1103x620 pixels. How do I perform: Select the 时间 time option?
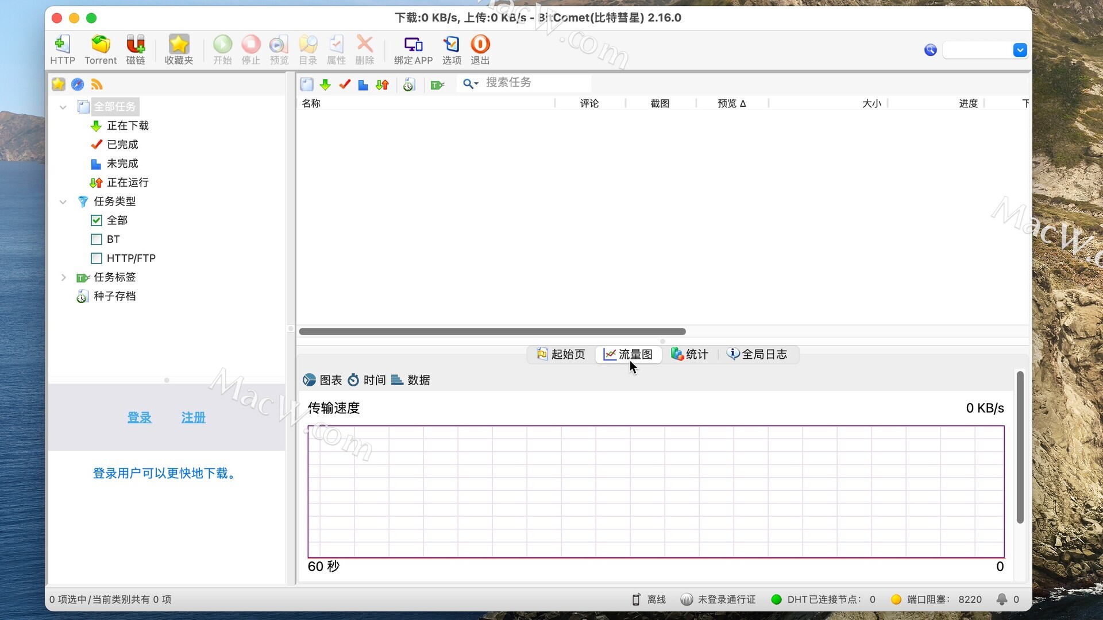(367, 380)
